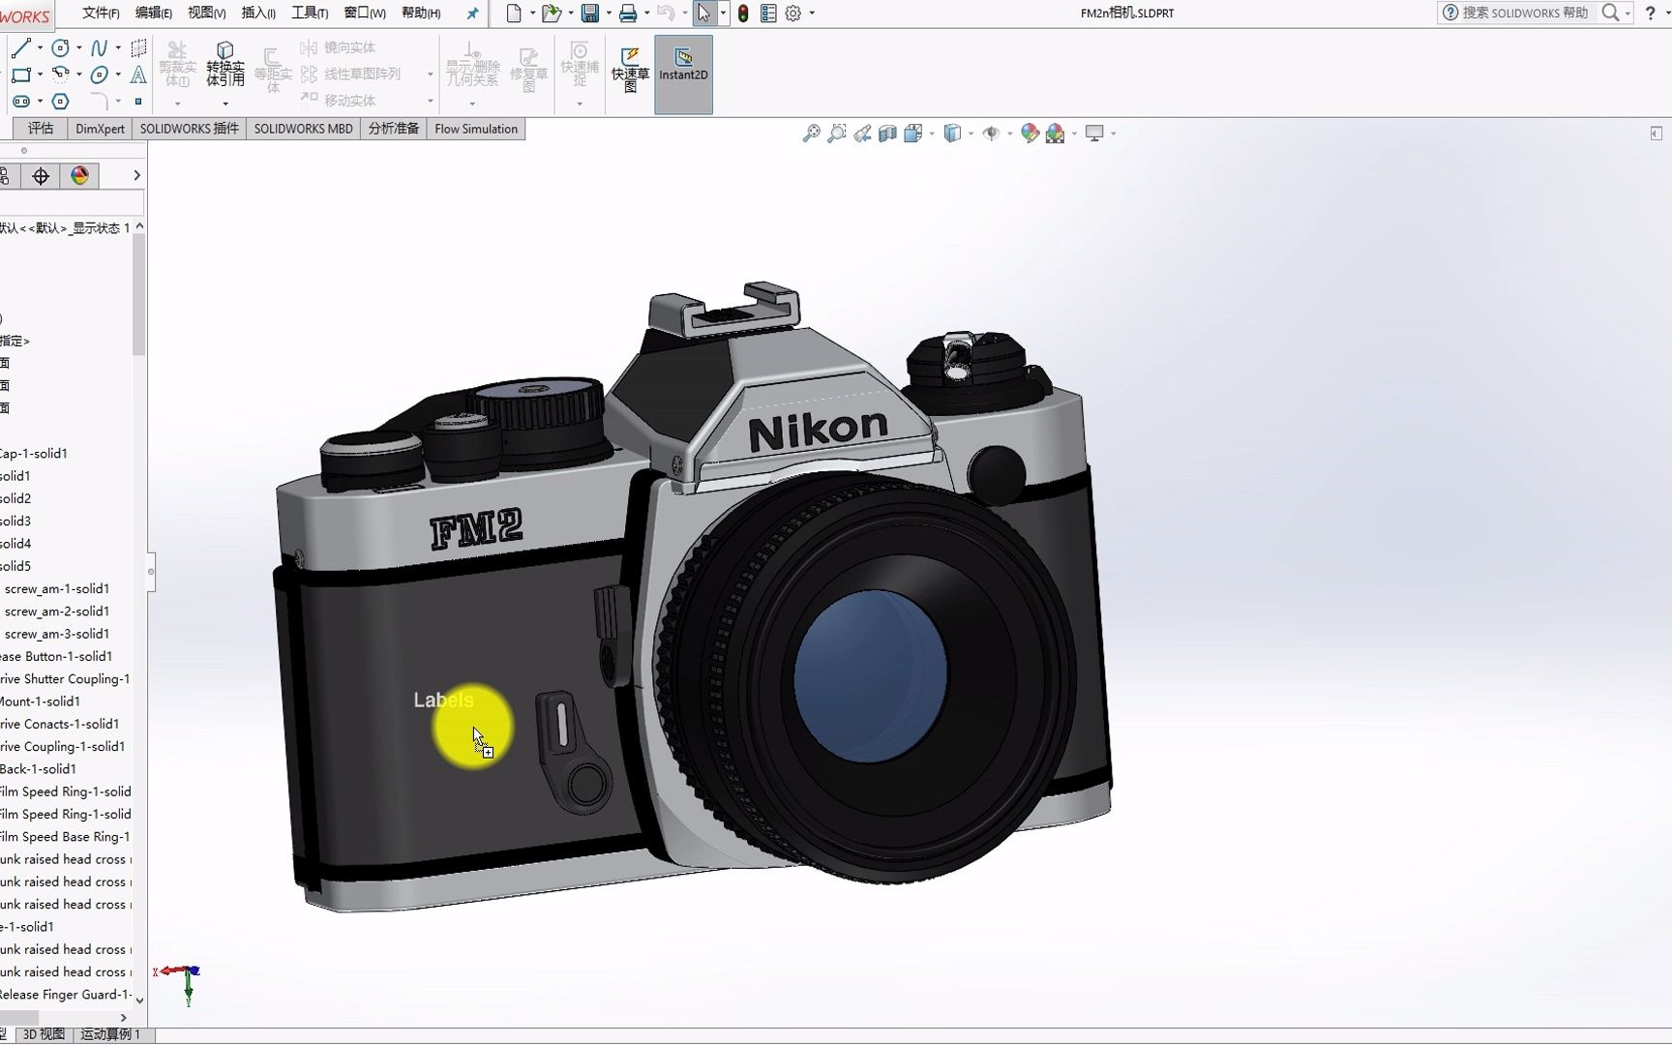The width and height of the screenshot is (1672, 1045).
Task: Expand the Options gear dropdown arrow
Action: click(812, 14)
